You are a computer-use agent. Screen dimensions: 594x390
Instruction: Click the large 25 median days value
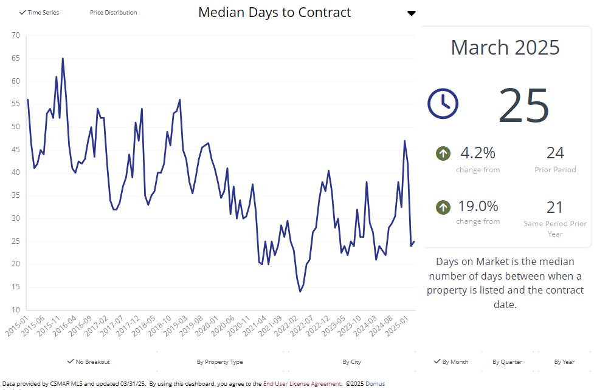click(524, 106)
